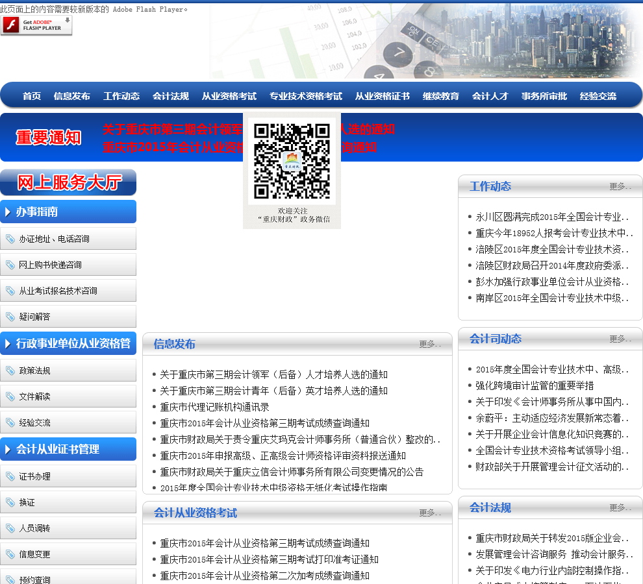643x584 pixels.
Task: Expand the 行政事业单位从业资格管 section arrow
Action: coord(8,343)
